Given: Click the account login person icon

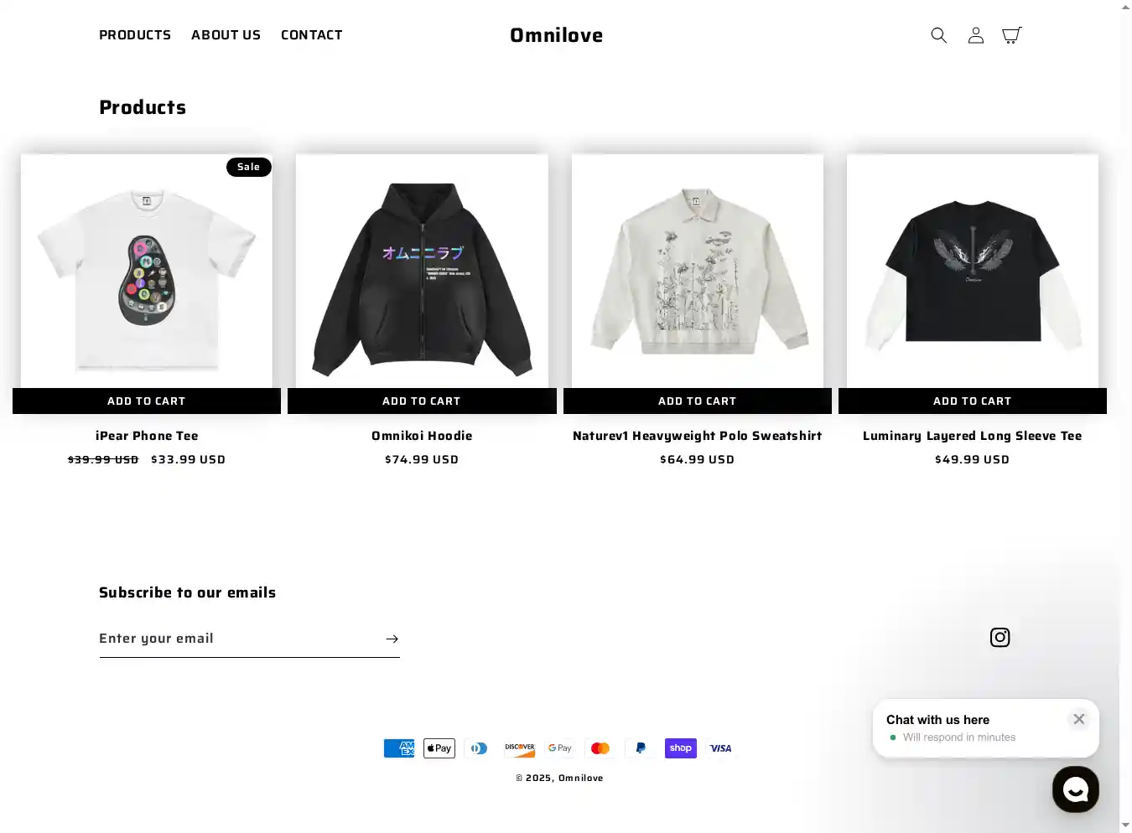Looking at the screenshot, I should (975, 35).
